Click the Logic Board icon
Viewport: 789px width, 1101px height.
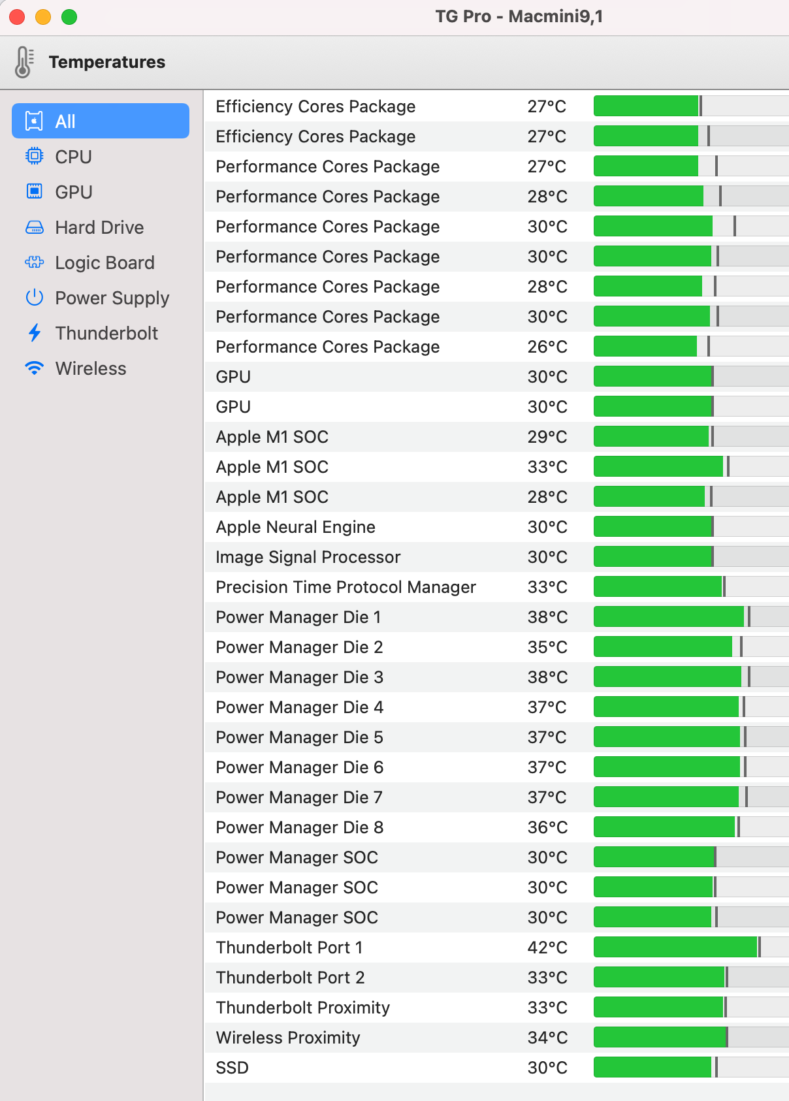34,263
